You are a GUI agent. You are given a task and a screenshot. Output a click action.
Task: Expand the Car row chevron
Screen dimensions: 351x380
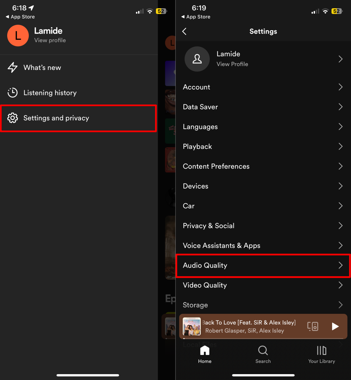click(341, 206)
